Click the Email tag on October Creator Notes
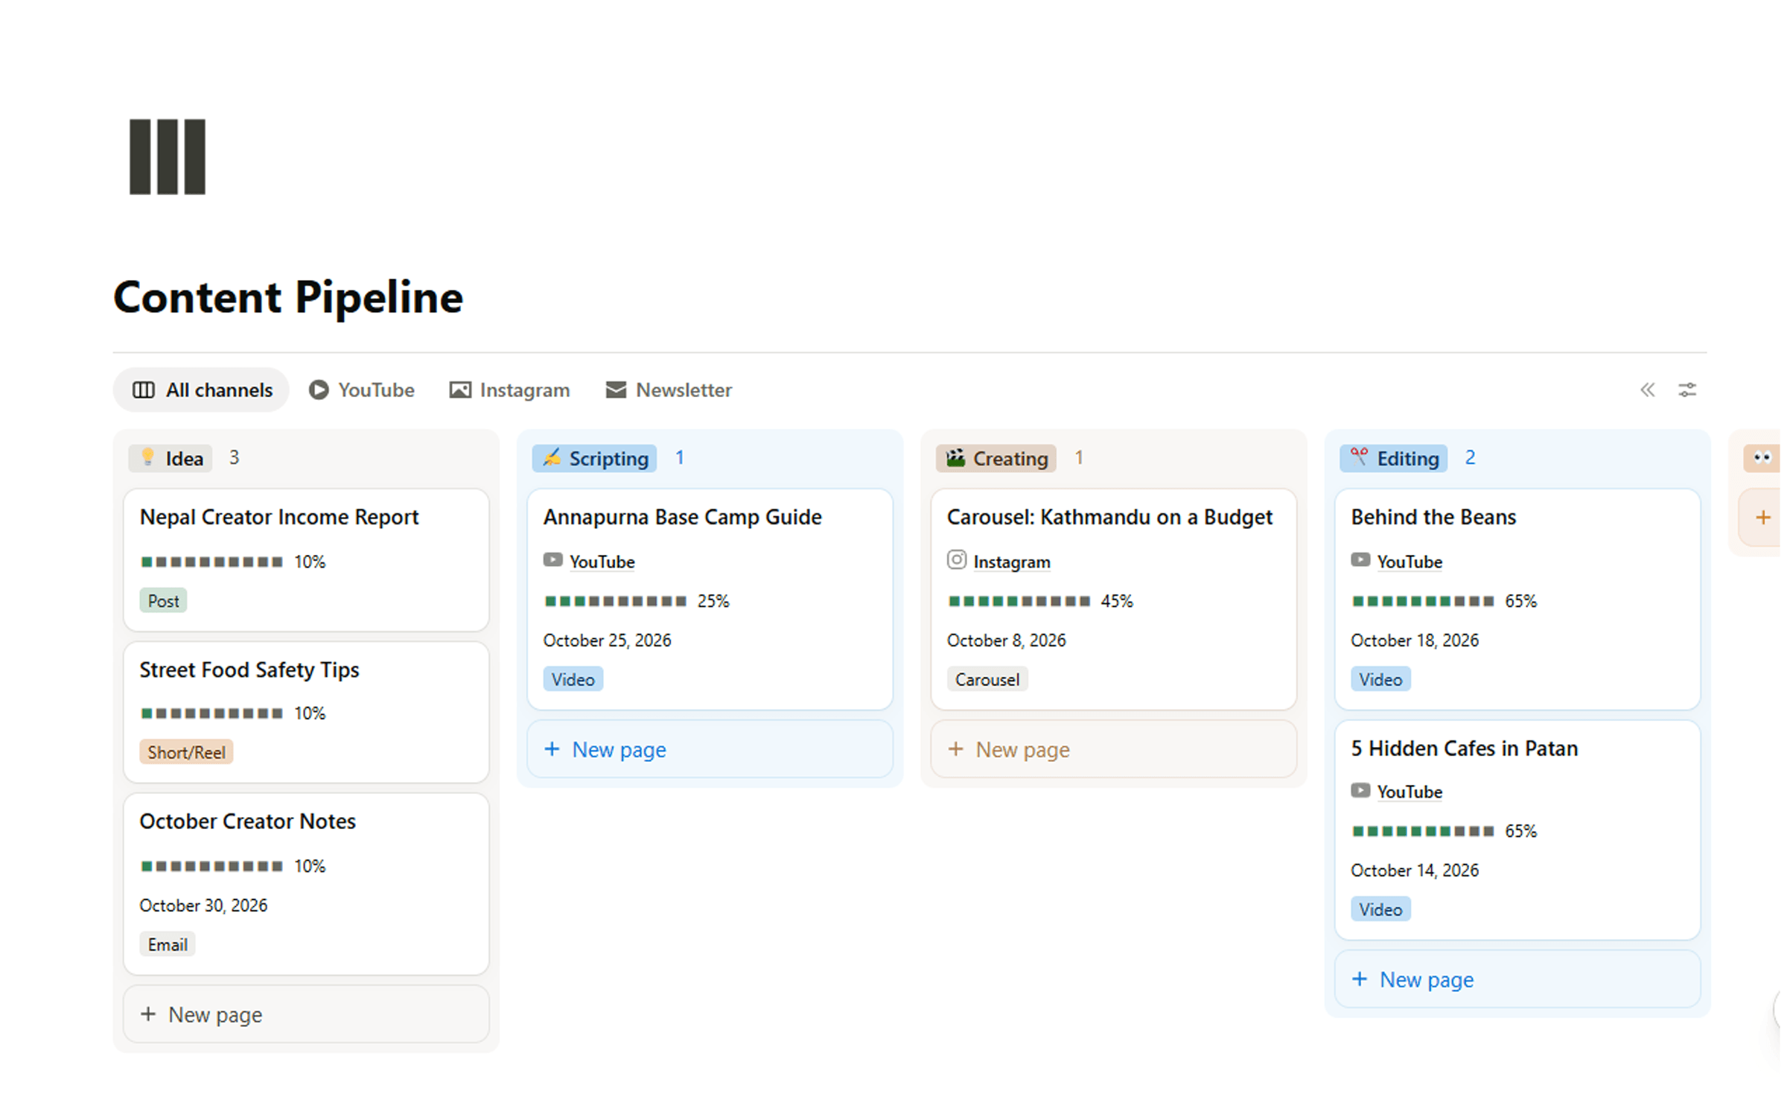The width and height of the screenshot is (1787, 1106). 168,946
